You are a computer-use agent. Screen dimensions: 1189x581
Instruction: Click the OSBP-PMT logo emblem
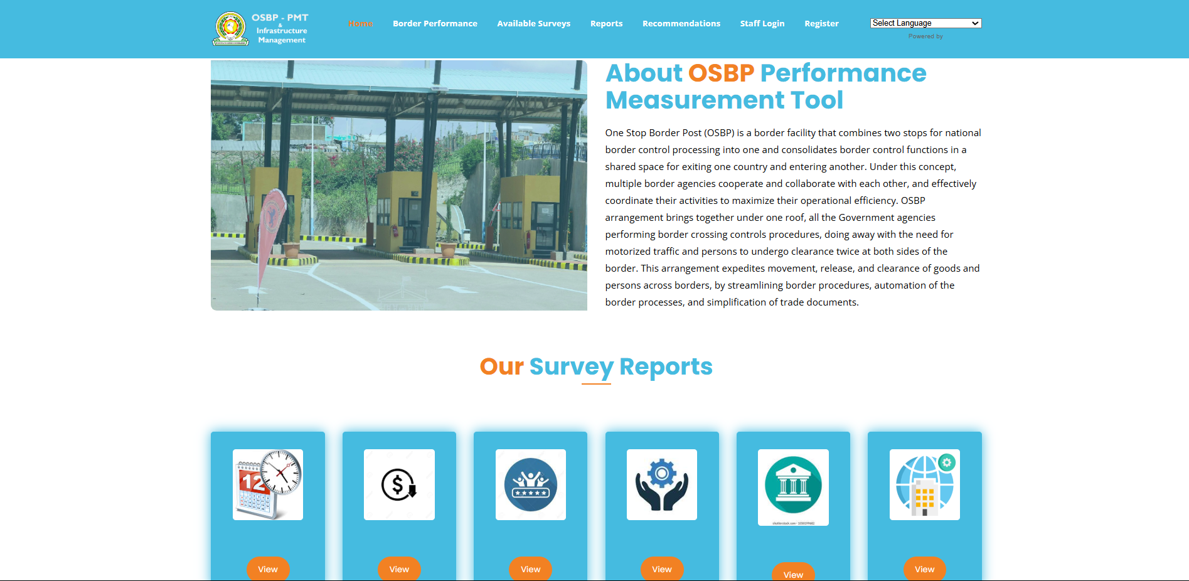pos(231,28)
